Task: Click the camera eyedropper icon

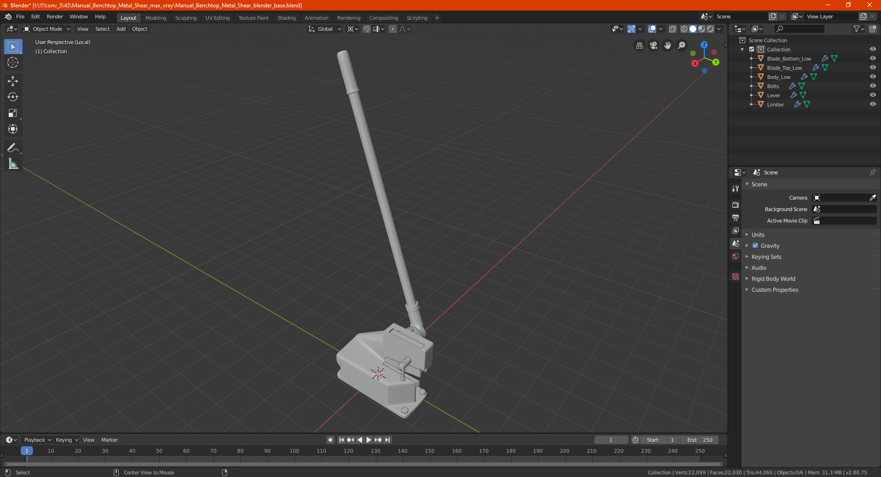Action: coord(872,198)
